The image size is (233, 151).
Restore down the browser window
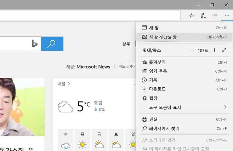(x=212, y=5)
